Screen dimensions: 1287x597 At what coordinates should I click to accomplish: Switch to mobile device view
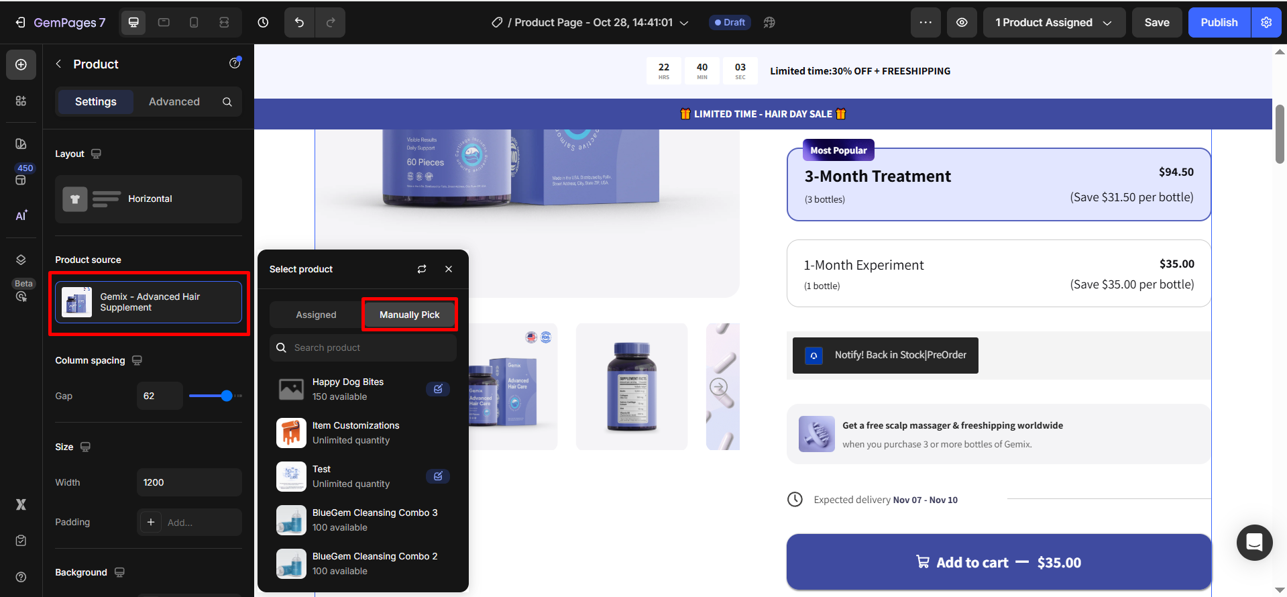click(194, 23)
